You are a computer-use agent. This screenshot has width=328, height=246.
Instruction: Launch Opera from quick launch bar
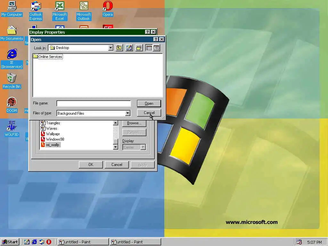coord(49,242)
